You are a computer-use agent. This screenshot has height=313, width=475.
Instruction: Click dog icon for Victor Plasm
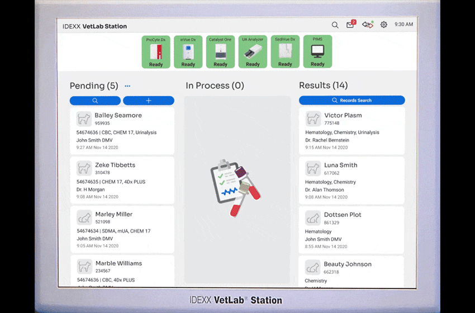[313, 118]
